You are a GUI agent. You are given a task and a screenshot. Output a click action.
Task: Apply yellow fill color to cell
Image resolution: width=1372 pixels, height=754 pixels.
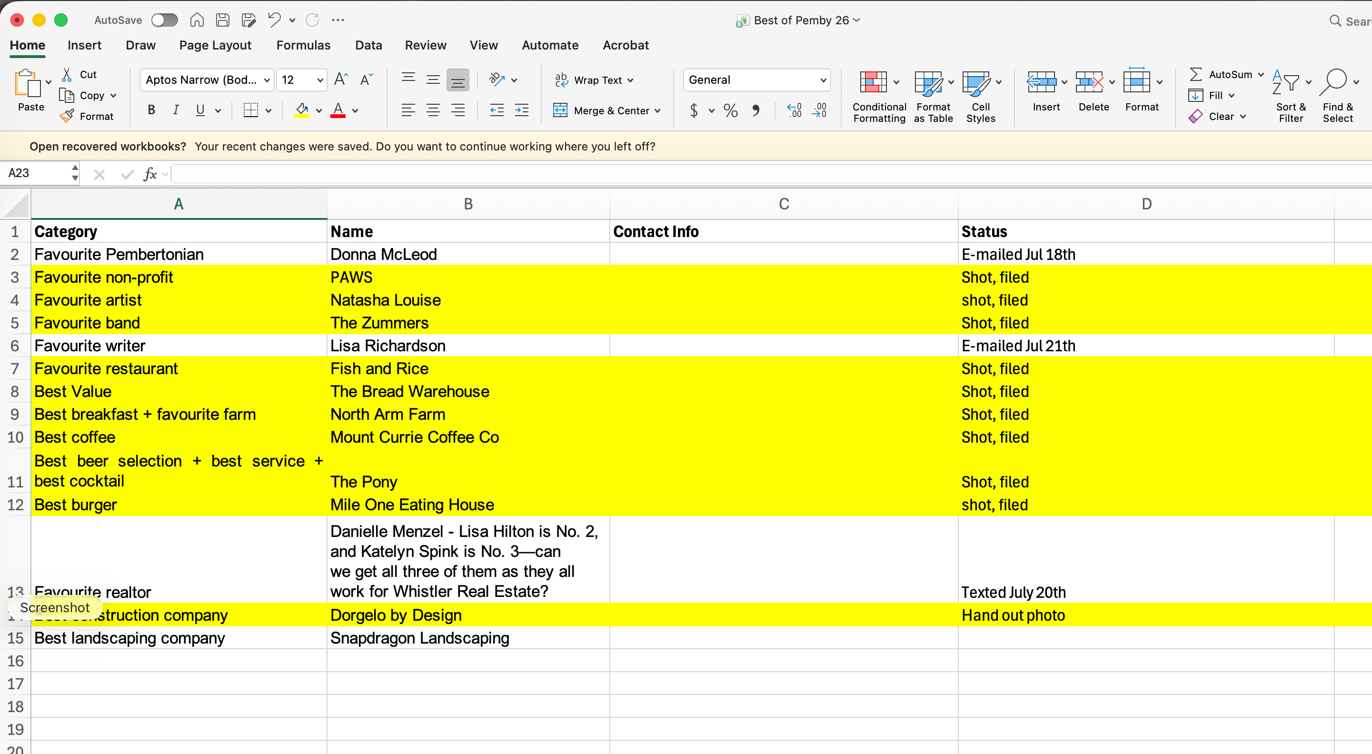(x=302, y=110)
